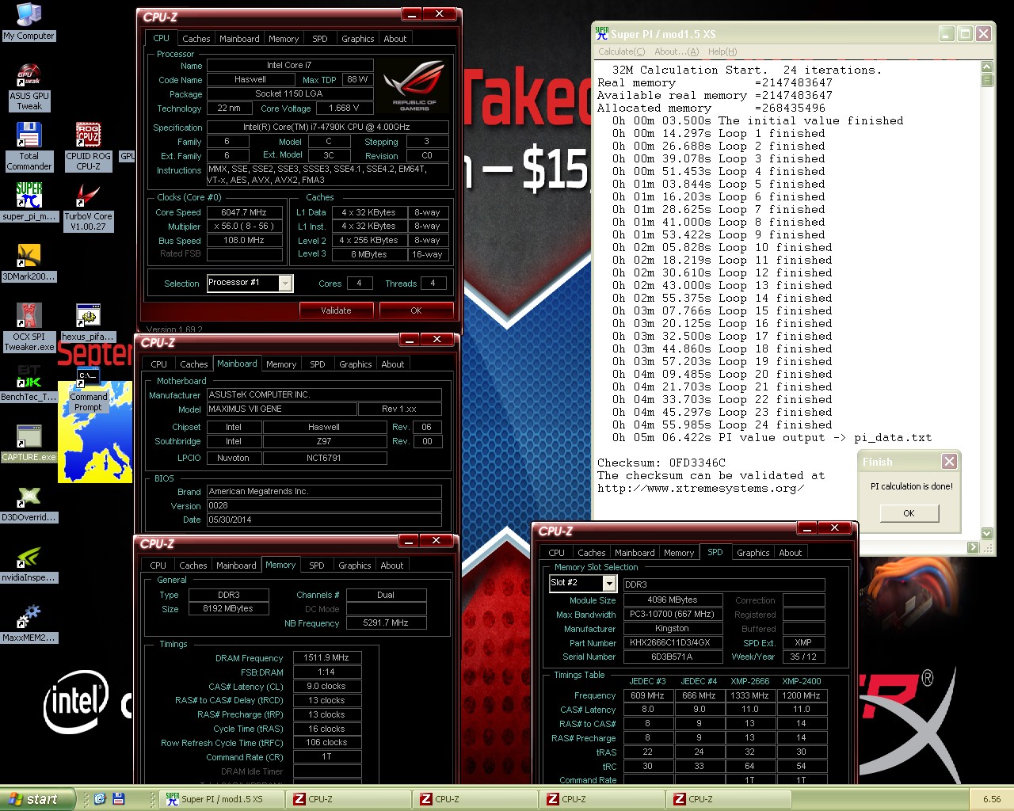Click OK button in top CPU-Z window
This screenshot has height=811, width=1014.
click(416, 310)
